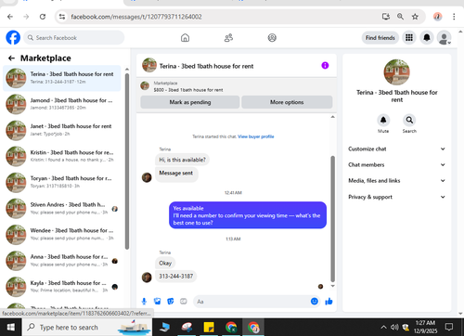
Task: Open Terina conversation in list
Action: tap(62, 78)
